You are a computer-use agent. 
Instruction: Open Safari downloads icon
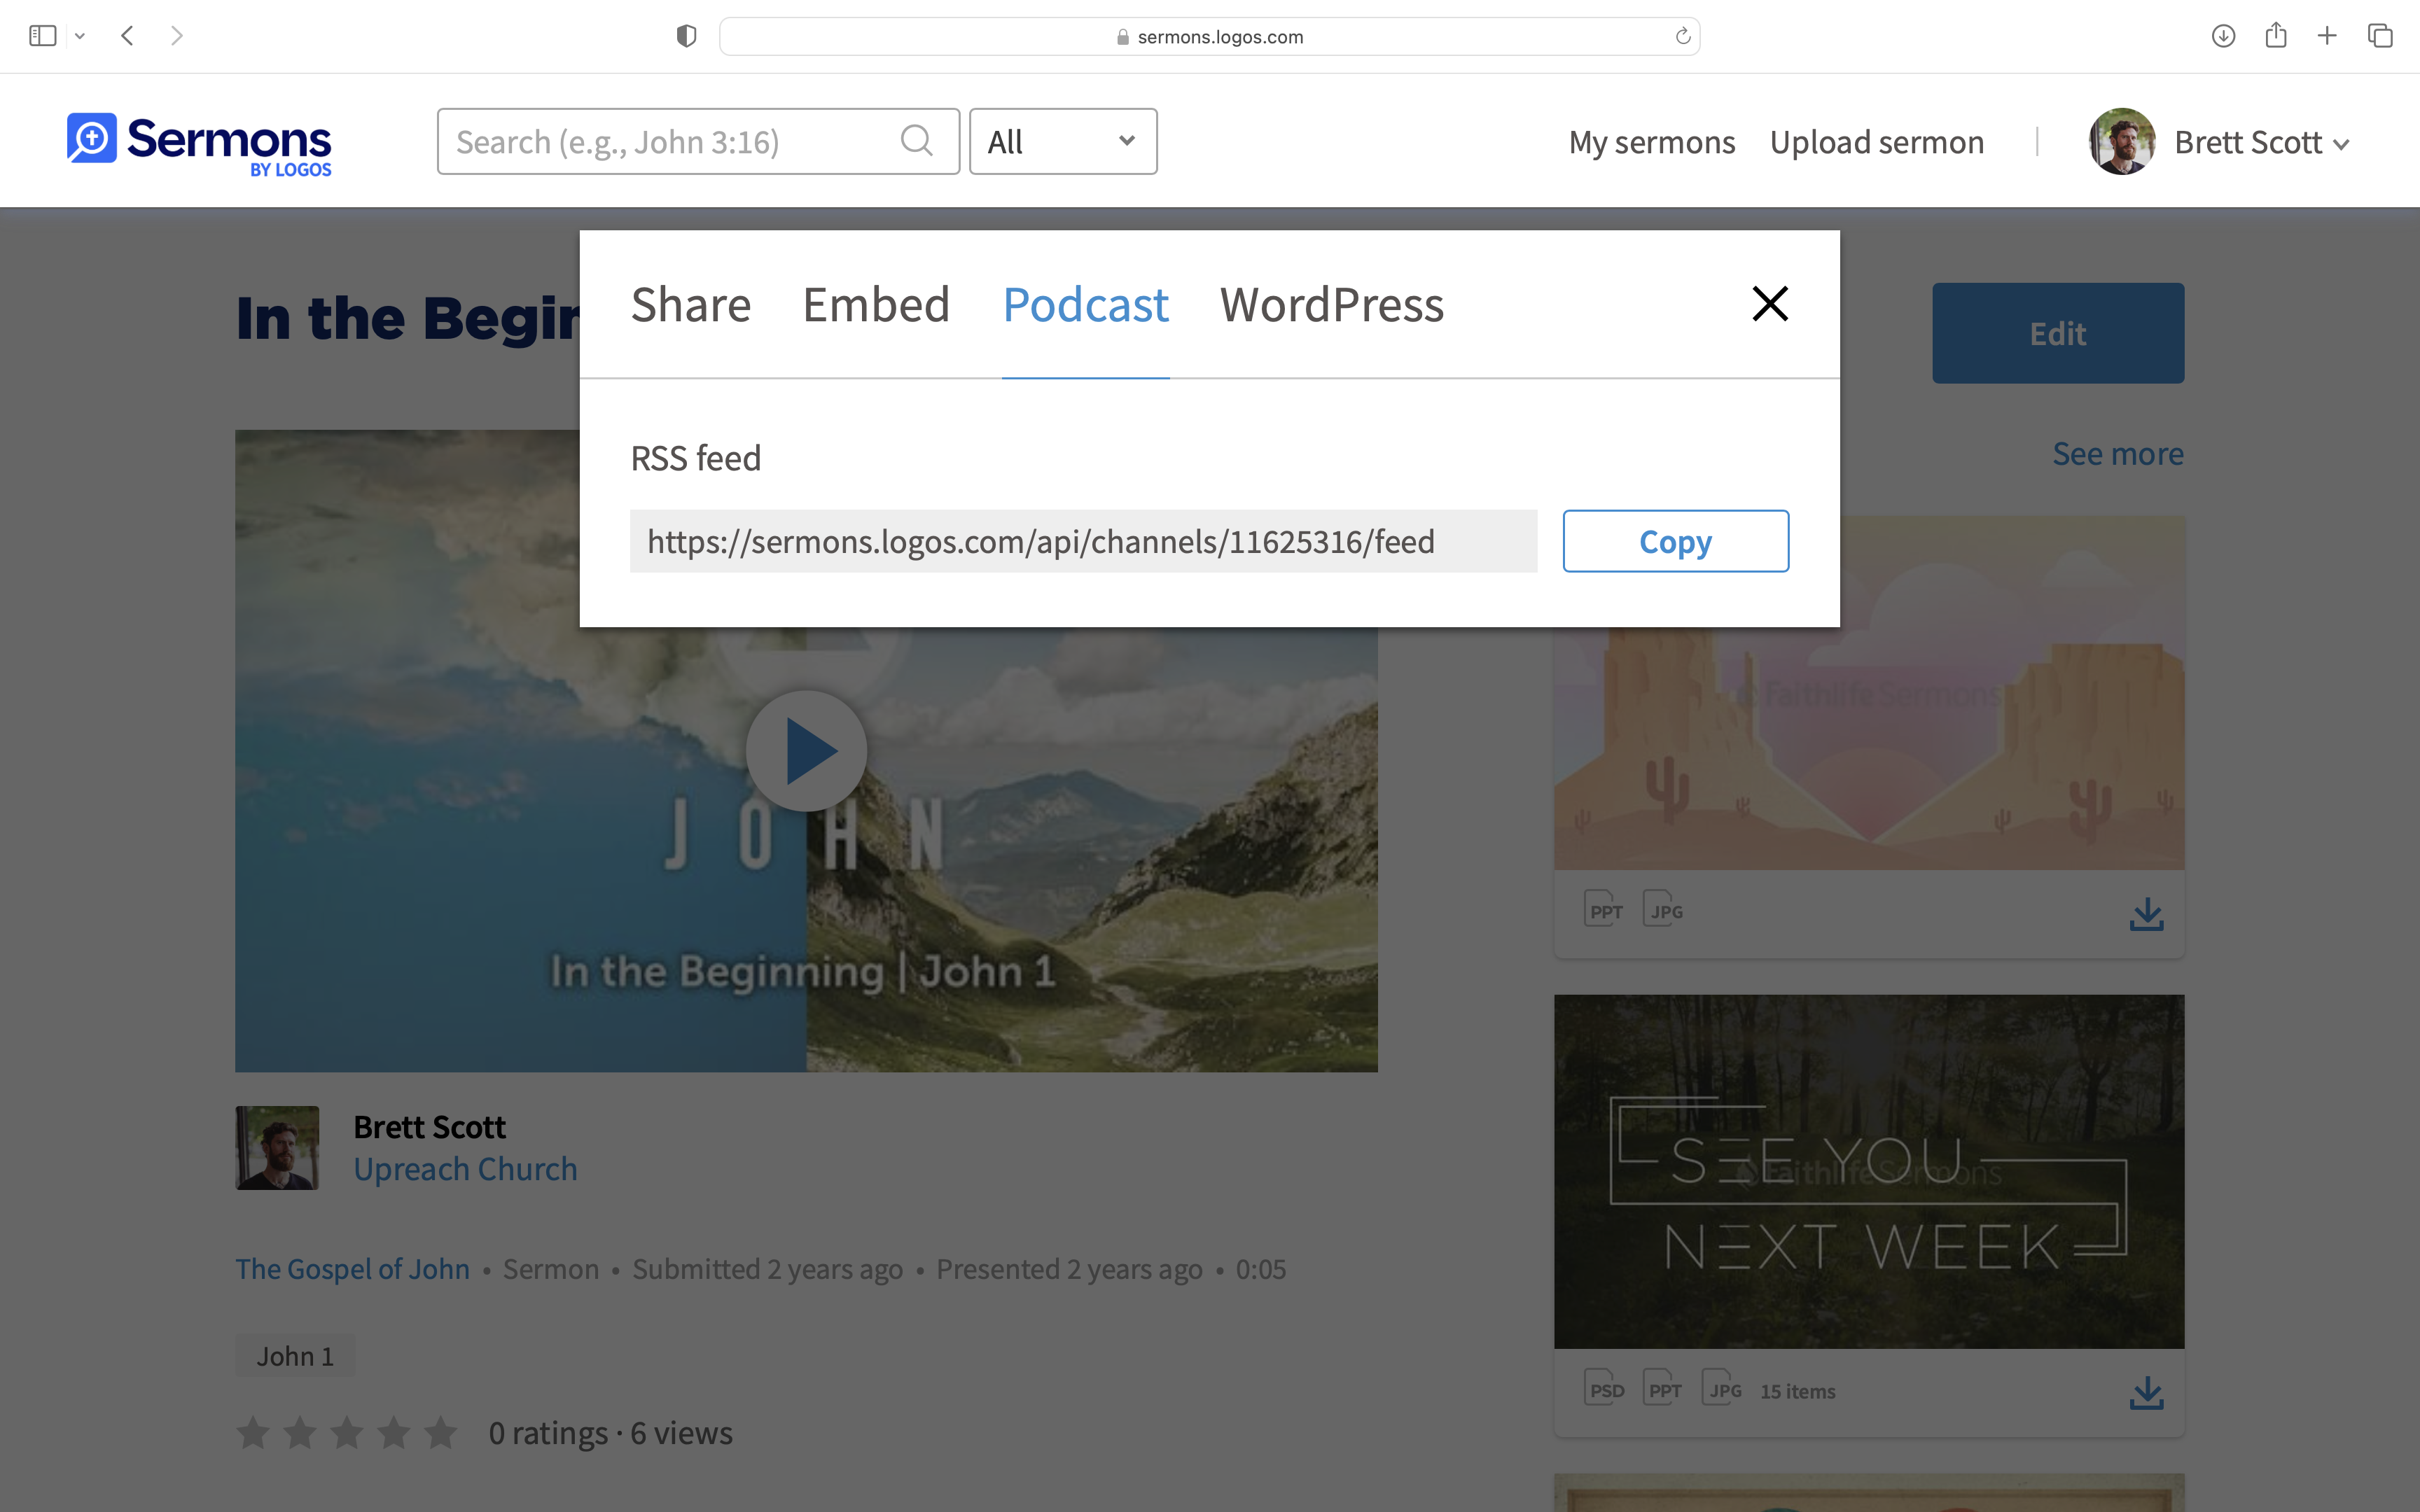pyautogui.click(x=2223, y=36)
